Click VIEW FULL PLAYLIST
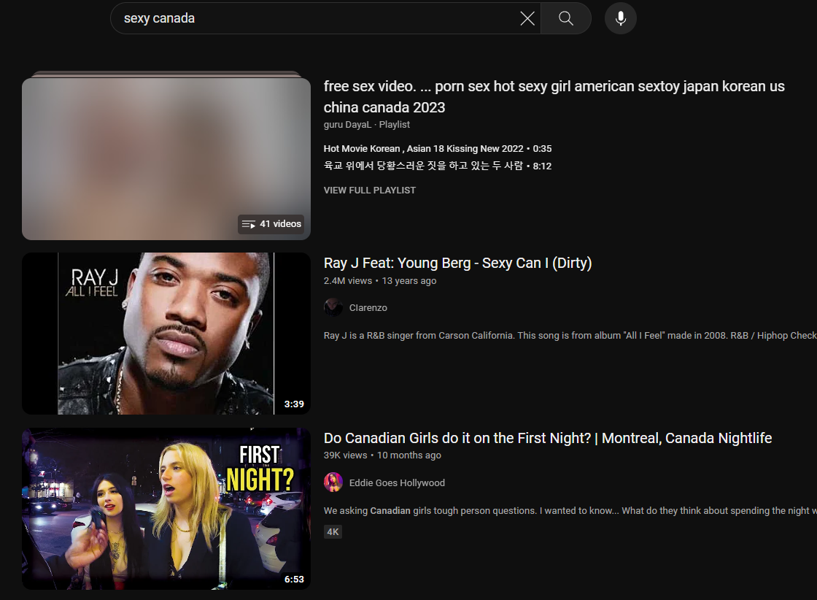This screenshot has width=817, height=600. (369, 191)
